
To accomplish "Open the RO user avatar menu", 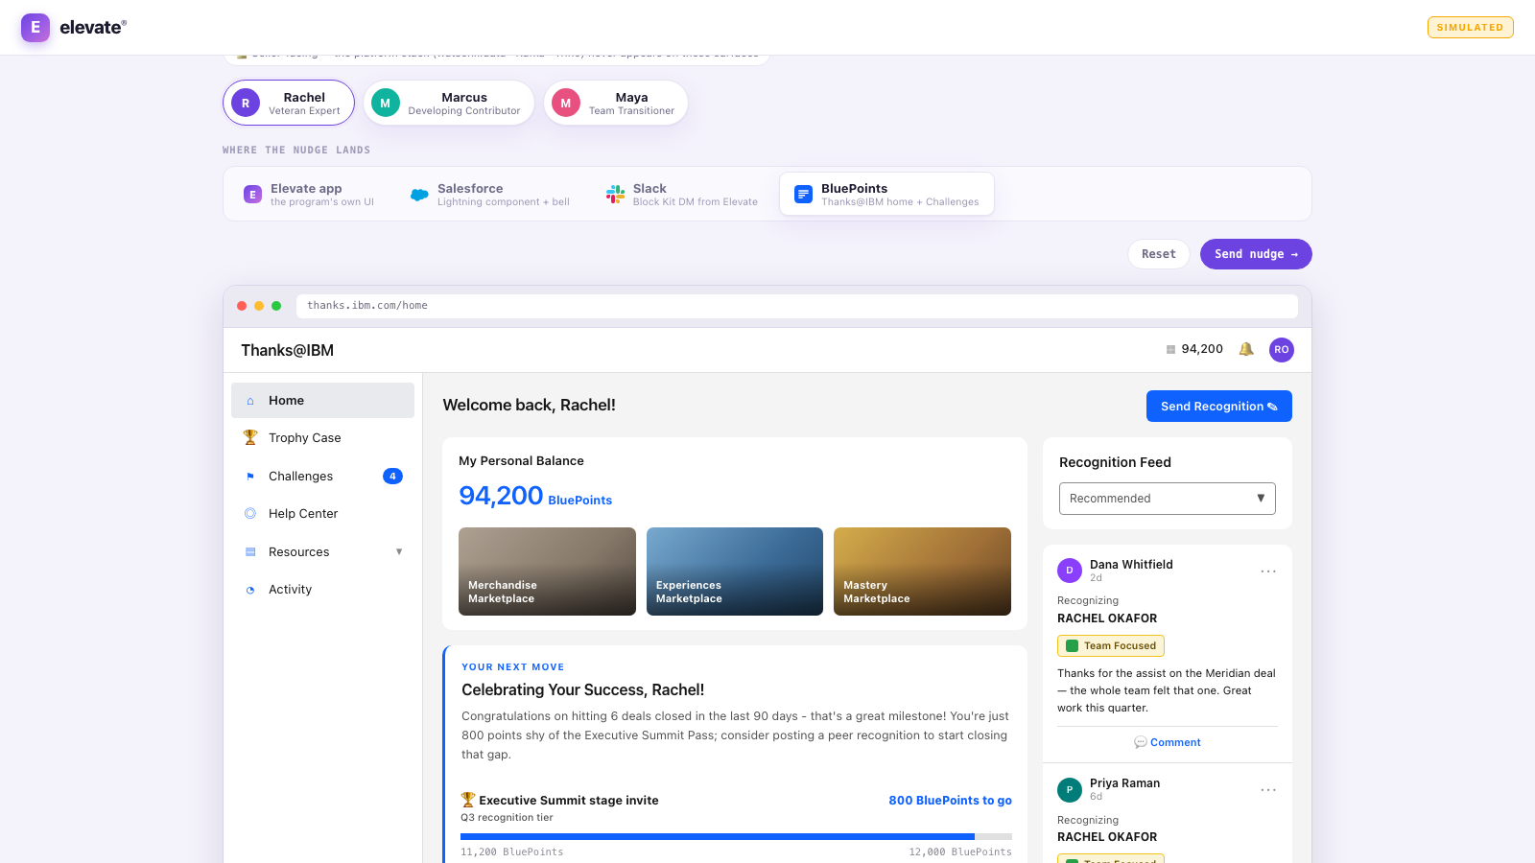I will pos(1282,350).
